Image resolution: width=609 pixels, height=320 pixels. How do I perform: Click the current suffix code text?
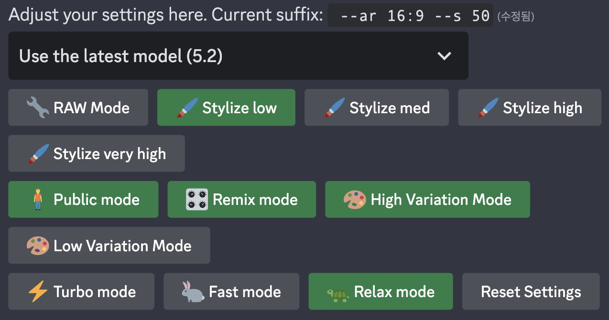pos(410,16)
